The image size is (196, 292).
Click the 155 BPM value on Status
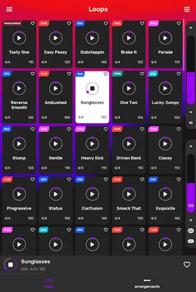(x=67, y=218)
